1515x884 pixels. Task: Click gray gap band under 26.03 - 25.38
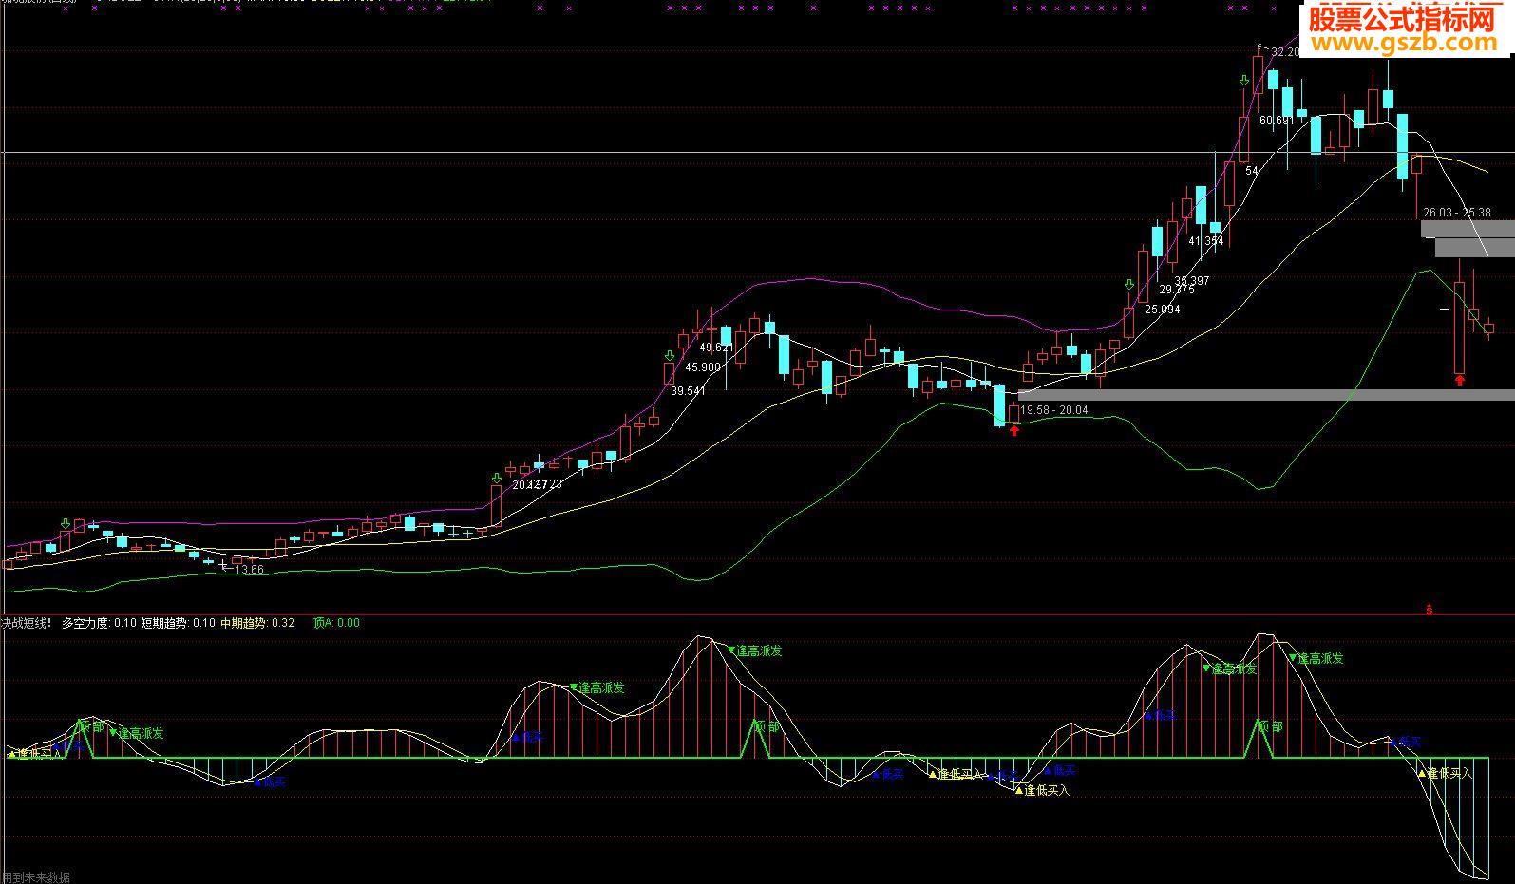(x=1468, y=229)
